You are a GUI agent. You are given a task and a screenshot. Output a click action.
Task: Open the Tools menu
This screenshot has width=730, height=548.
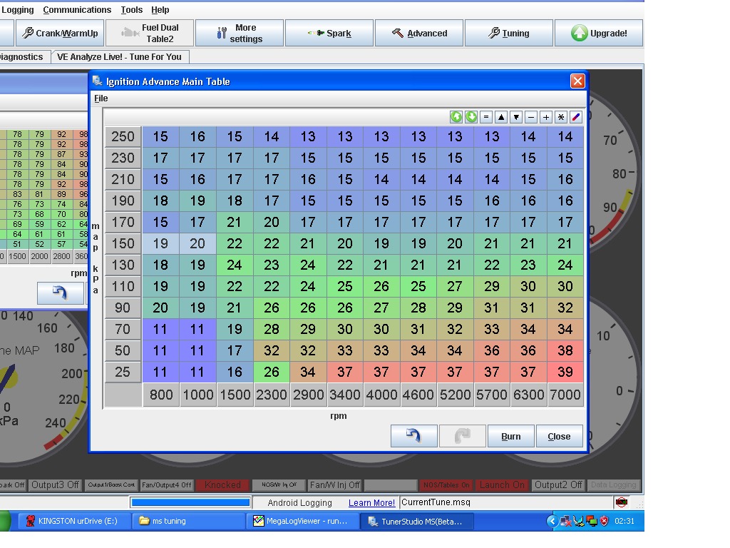point(131,10)
